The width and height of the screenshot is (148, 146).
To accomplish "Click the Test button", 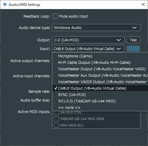I will 133,40.
